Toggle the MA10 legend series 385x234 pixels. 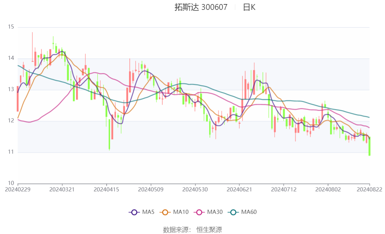tap(174, 212)
